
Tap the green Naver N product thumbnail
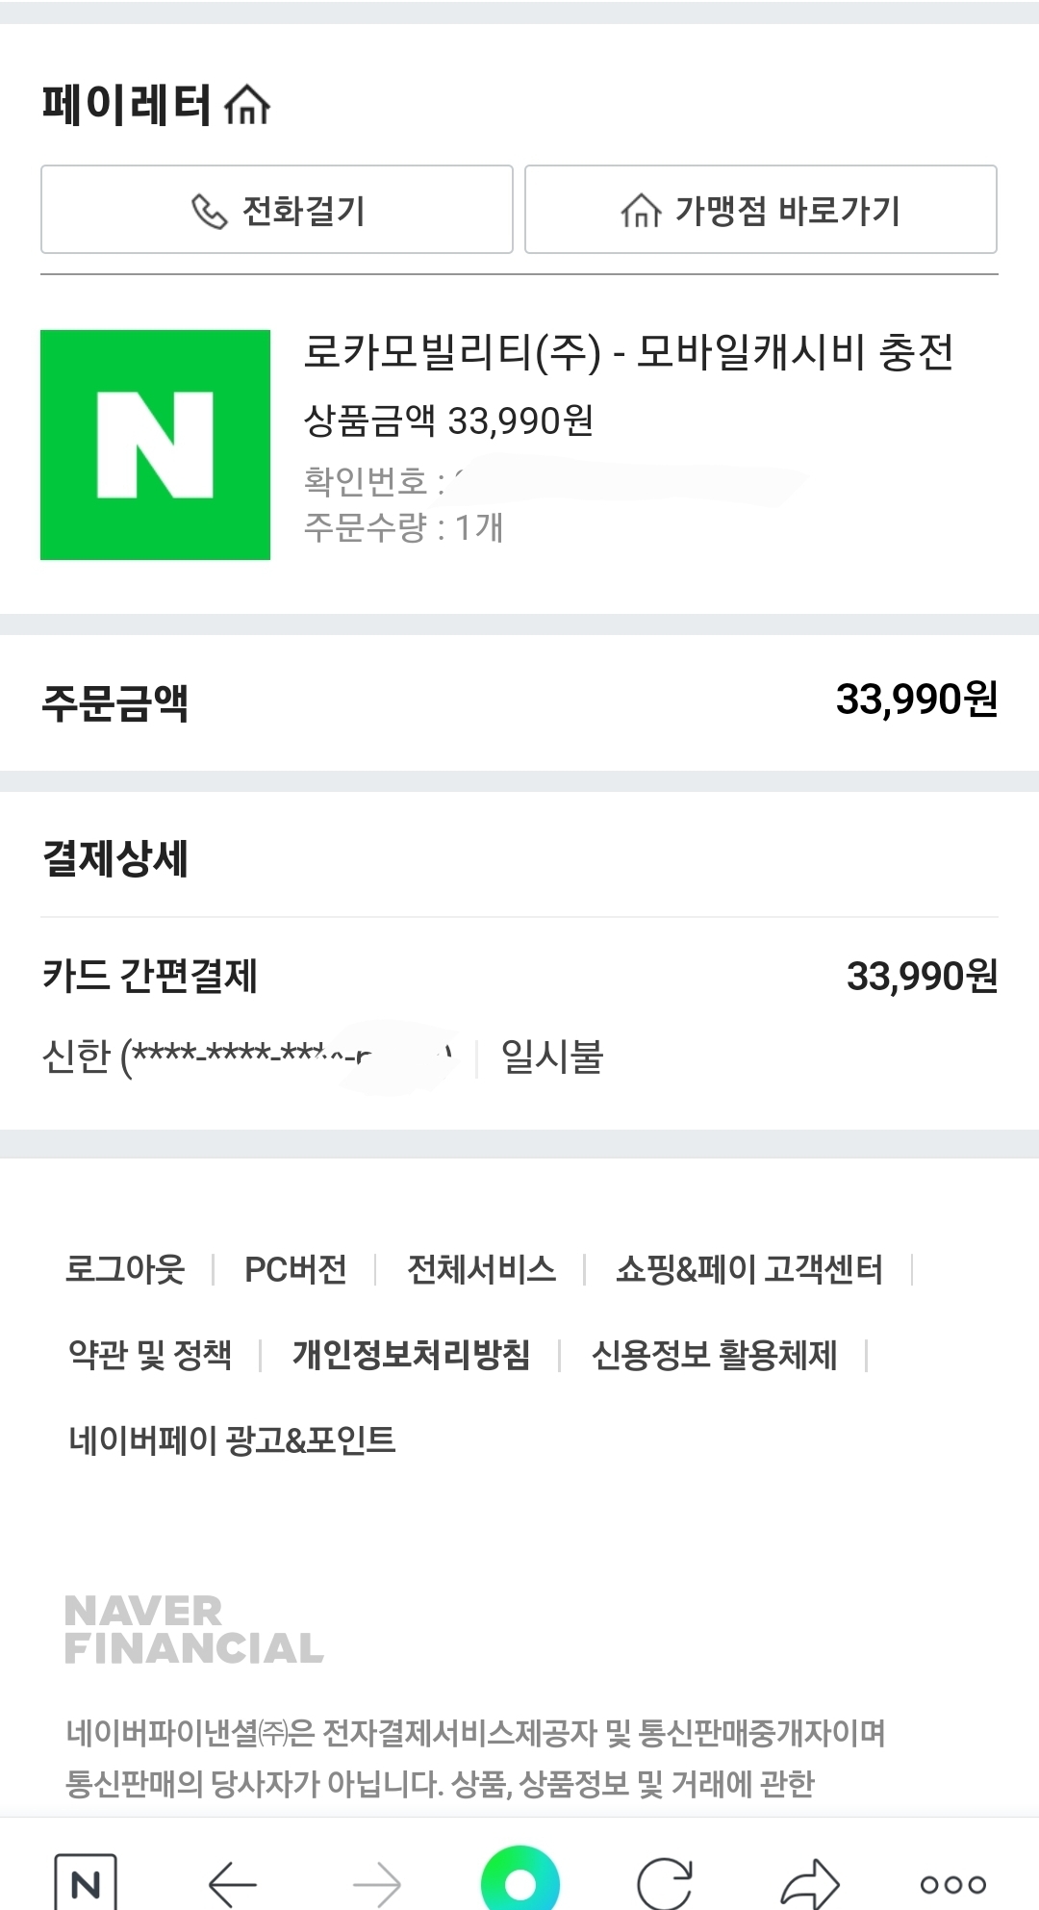click(155, 445)
